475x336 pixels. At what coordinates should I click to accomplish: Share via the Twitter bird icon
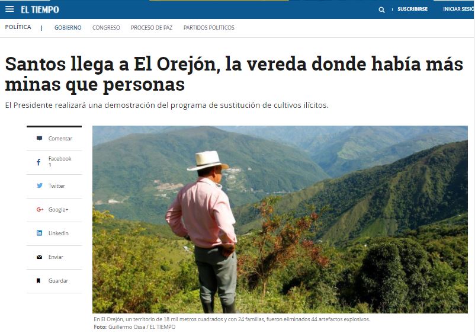(40, 185)
